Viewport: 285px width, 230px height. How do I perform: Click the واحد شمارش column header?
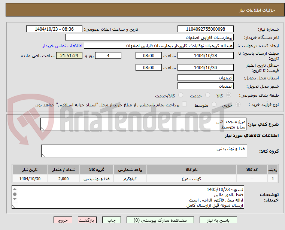click(x=130, y=170)
